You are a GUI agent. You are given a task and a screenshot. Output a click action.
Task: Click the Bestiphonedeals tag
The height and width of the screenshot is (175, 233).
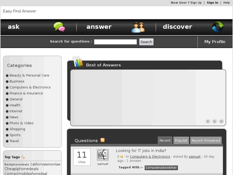pos(17,164)
